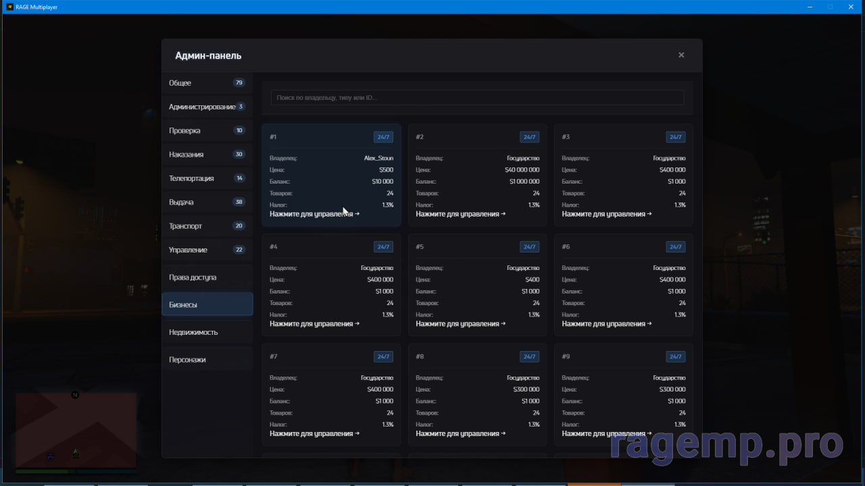
Task: Click 'Нажмите для управления' on business #2
Action: 460,214
